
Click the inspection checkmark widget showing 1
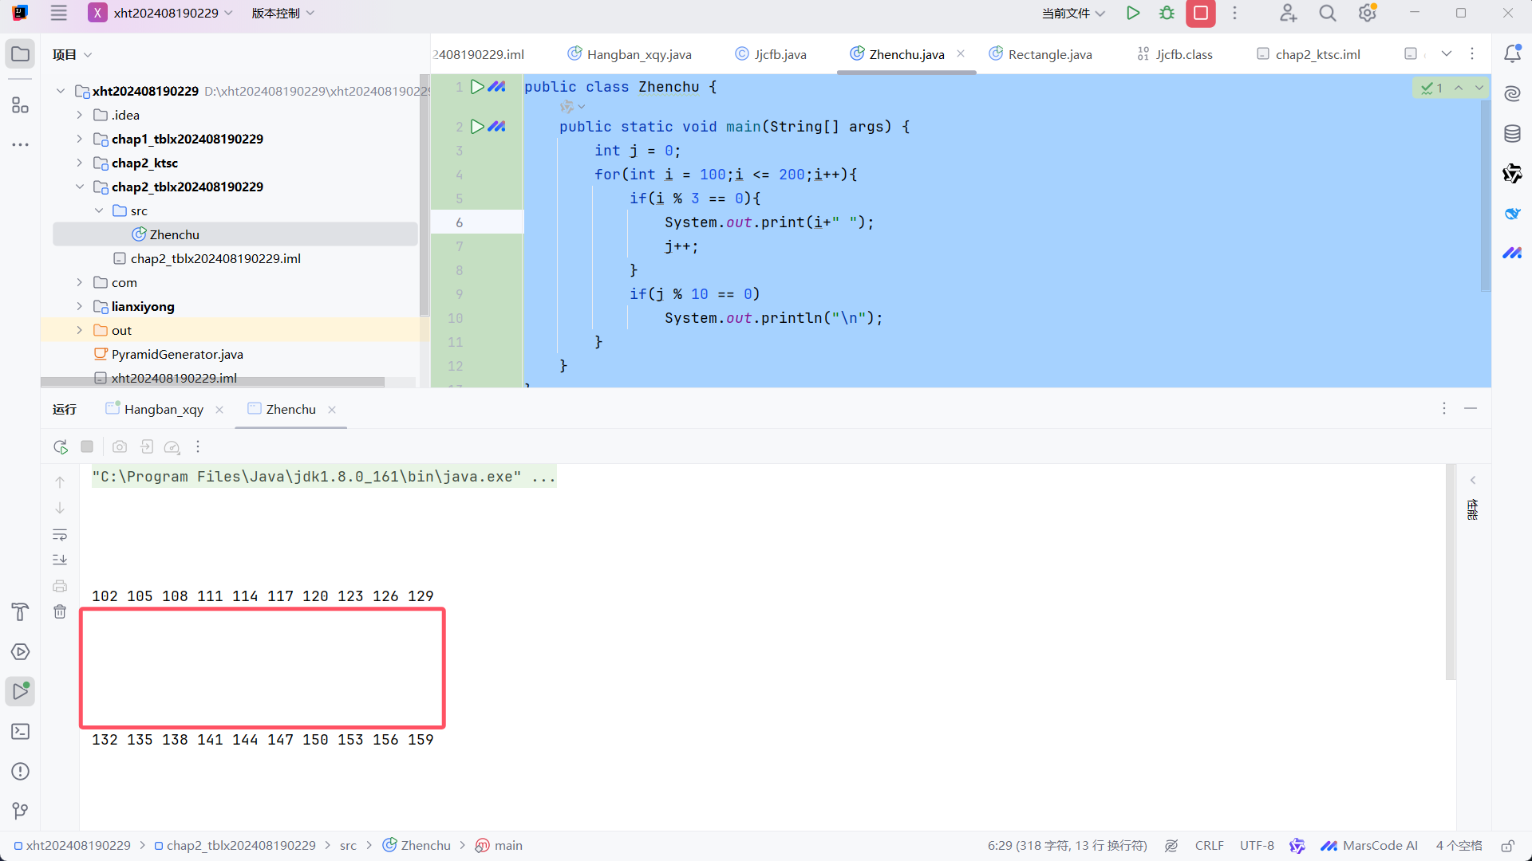(1431, 88)
